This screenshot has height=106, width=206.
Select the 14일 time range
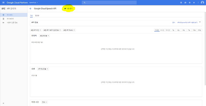point(194,30)
